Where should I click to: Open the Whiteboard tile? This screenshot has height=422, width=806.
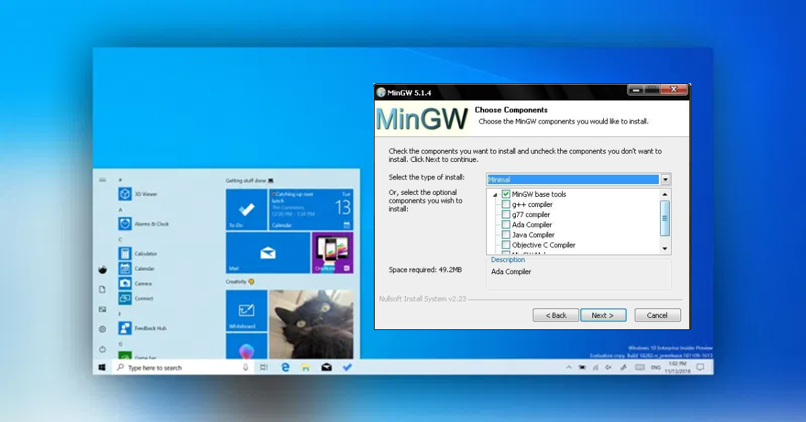[x=247, y=310]
